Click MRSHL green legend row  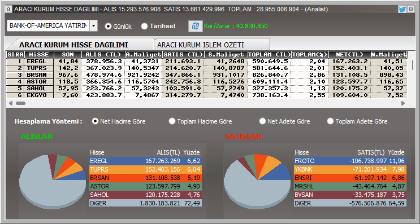click(350, 186)
